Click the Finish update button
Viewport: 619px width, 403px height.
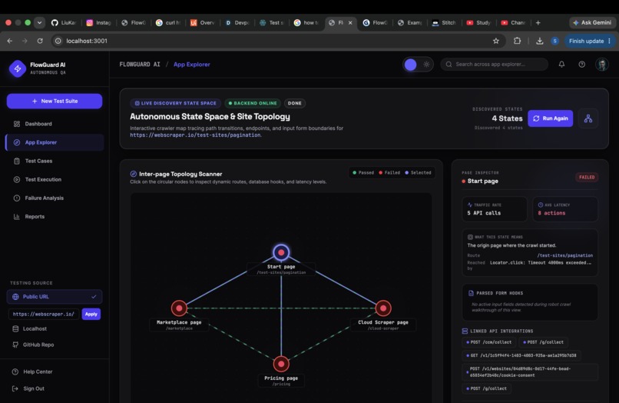coord(589,41)
